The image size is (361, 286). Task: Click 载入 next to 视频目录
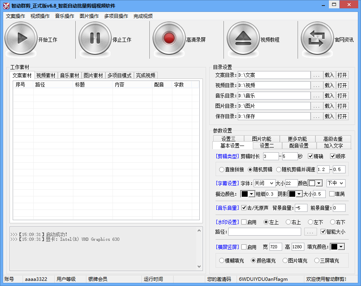coord(330,85)
